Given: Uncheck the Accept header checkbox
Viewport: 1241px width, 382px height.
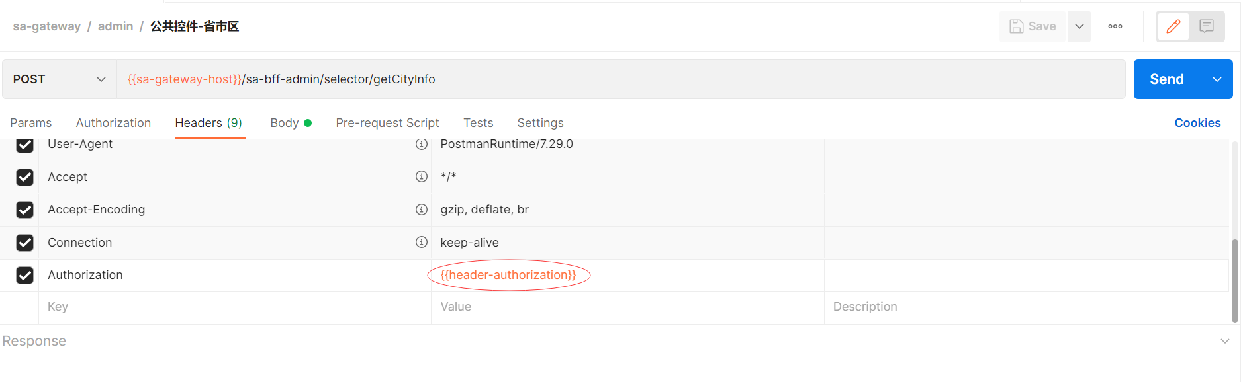Looking at the screenshot, I should (x=25, y=177).
